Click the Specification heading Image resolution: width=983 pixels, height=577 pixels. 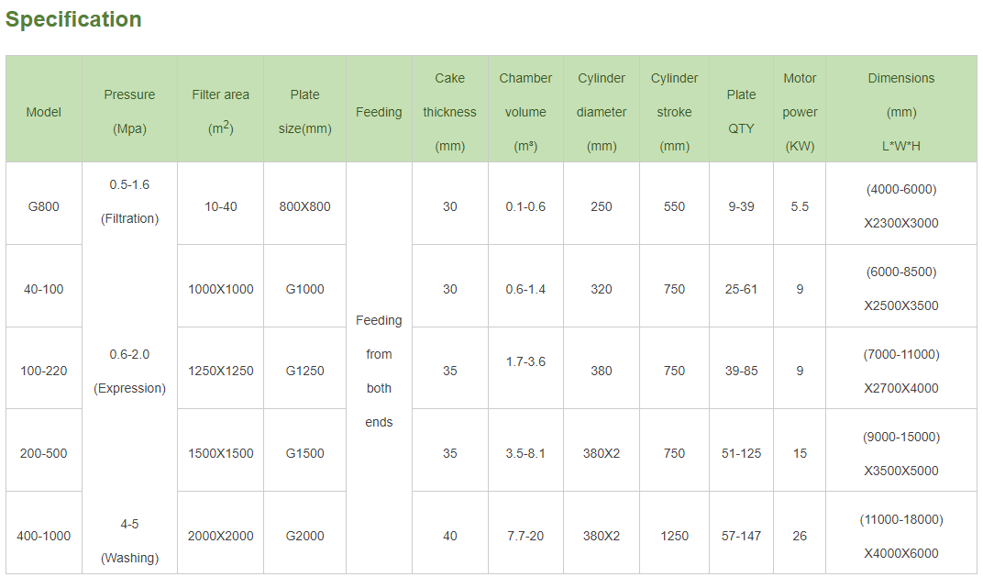point(73,19)
